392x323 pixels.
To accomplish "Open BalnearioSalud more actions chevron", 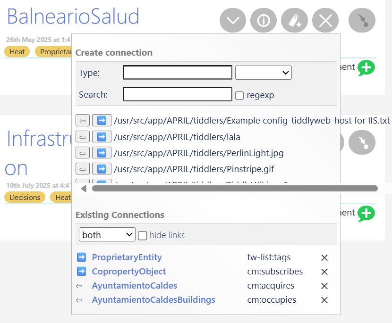I will pyautogui.click(x=233, y=20).
